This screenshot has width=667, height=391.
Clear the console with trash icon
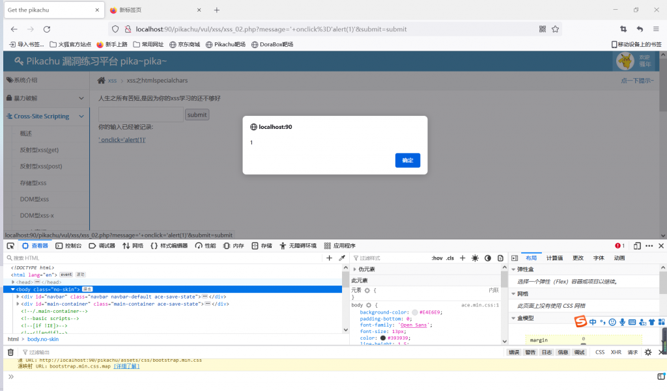10,352
